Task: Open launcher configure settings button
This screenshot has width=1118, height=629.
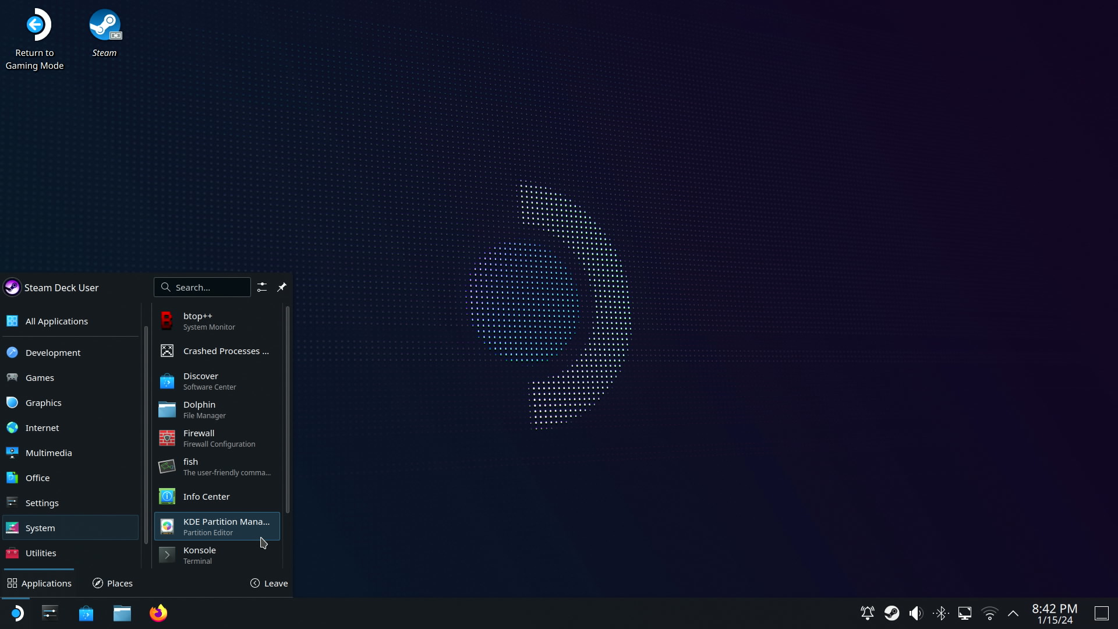Action: (x=262, y=287)
